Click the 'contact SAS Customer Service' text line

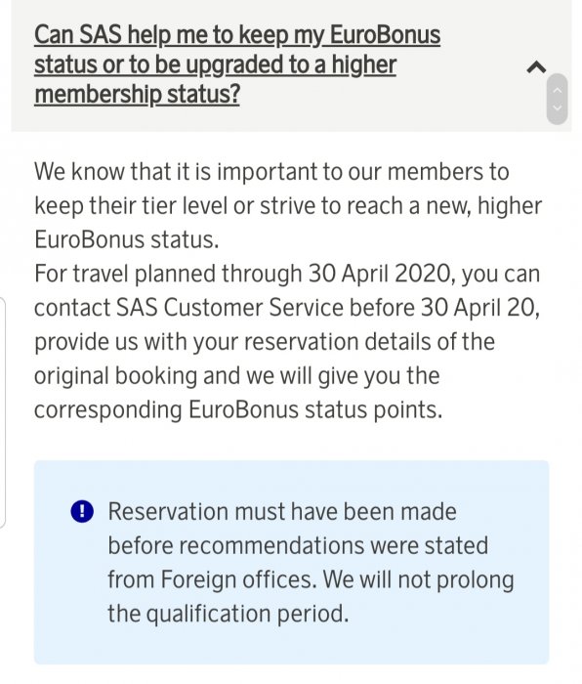point(287,308)
